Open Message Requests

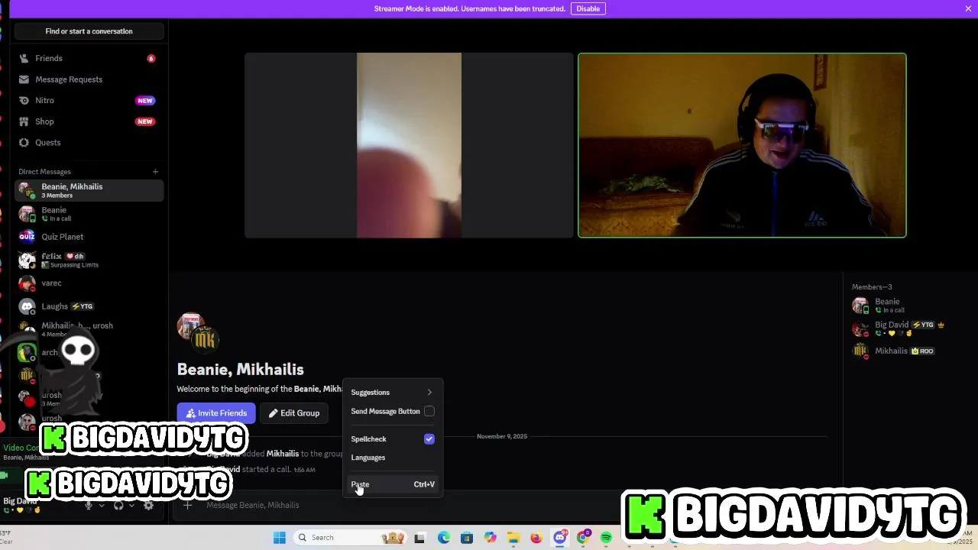(x=89, y=79)
